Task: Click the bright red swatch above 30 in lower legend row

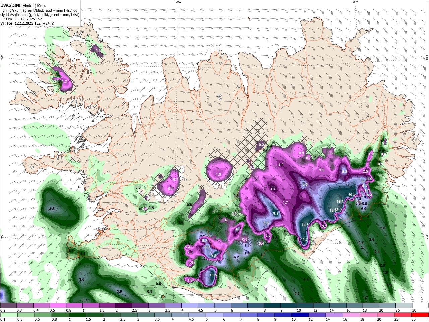Action: (x=420, y=315)
